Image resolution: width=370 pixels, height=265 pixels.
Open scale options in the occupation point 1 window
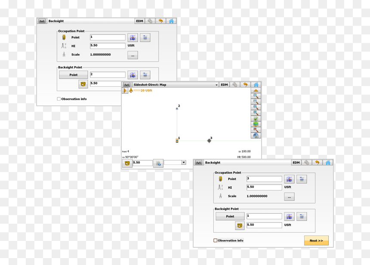[x=133, y=55]
